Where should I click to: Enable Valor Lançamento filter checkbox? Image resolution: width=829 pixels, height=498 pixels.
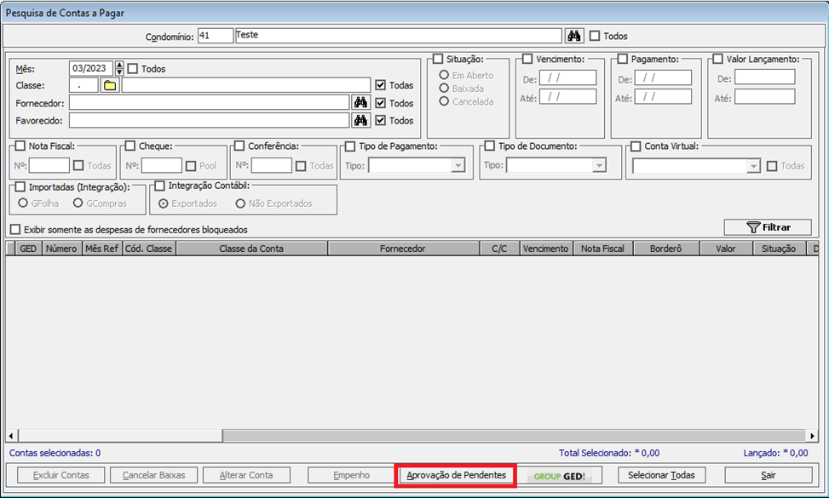[x=717, y=59]
